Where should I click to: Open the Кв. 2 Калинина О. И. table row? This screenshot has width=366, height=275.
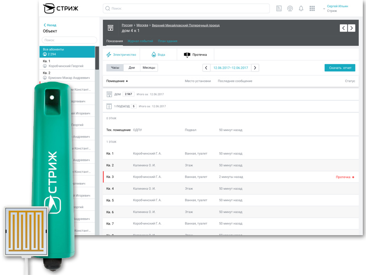(231, 165)
